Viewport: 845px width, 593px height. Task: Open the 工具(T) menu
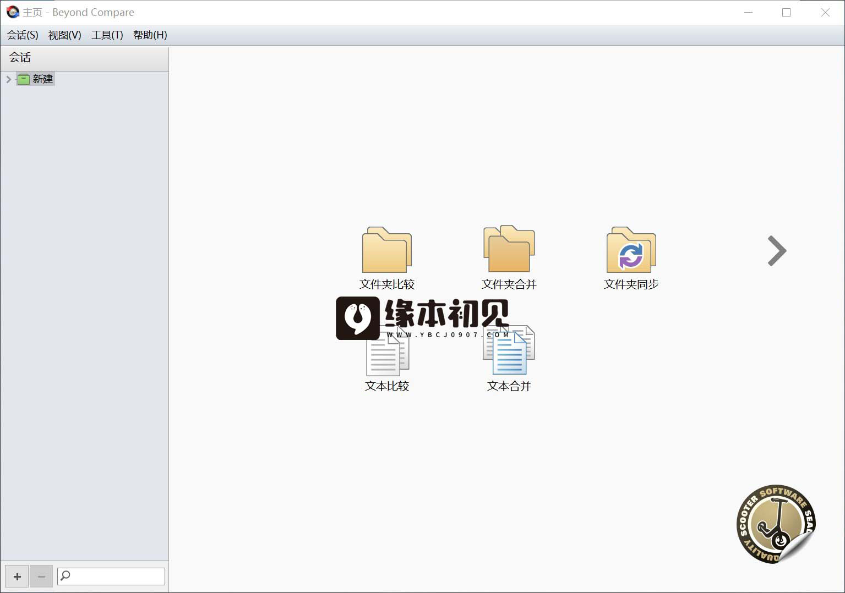click(x=107, y=35)
